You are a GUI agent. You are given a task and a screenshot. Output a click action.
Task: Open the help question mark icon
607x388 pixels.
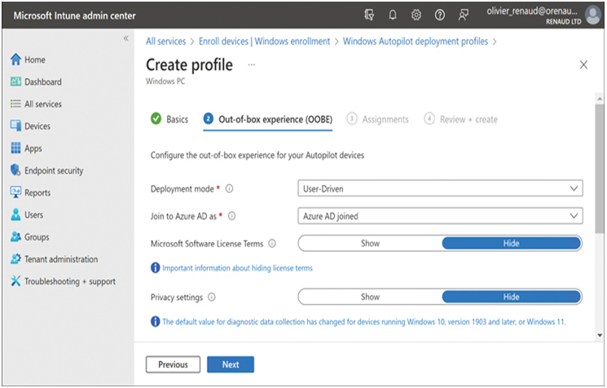440,15
